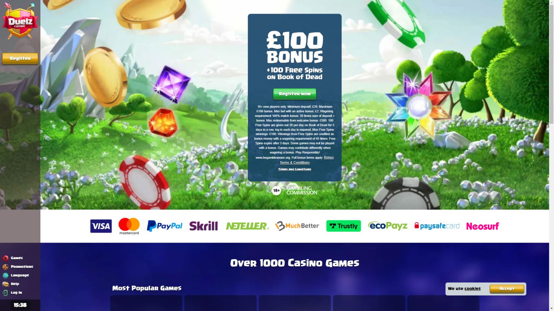Open the small Terms and Conditions link
This screenshot has width=554, height=311.
[x=295, y=169]
